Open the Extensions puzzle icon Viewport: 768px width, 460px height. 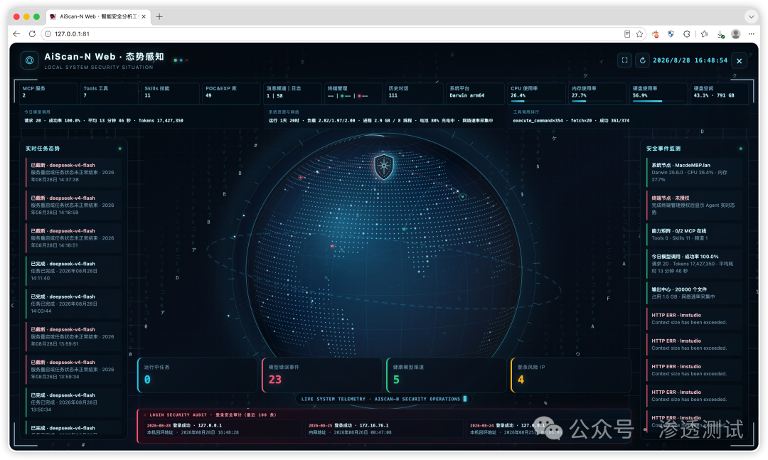pos(687,34)
